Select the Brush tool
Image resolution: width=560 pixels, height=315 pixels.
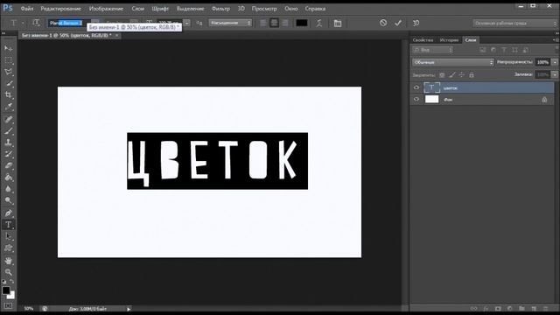coord(9,130)
